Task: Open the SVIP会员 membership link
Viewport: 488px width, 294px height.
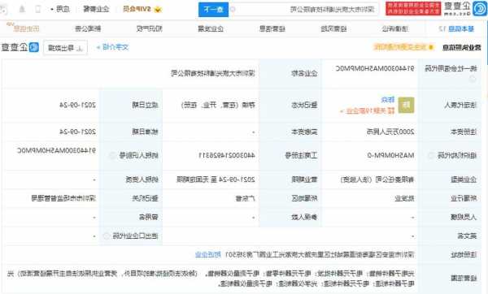Action: 137,9
